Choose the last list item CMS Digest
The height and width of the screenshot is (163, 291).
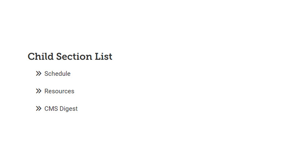click(61, 109)
